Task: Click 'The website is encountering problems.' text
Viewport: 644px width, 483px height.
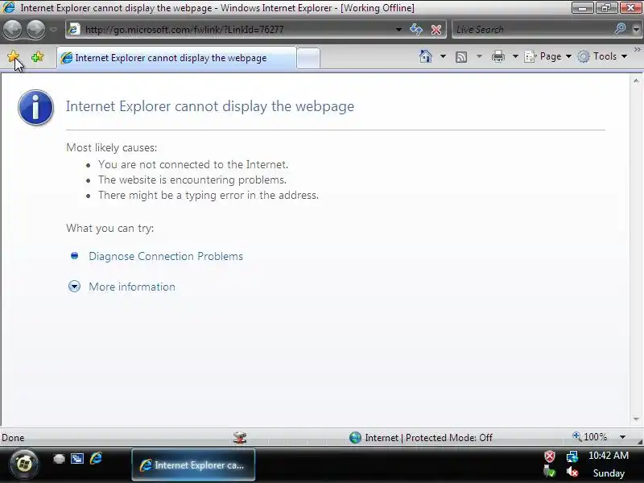Action: click(192, 180)
